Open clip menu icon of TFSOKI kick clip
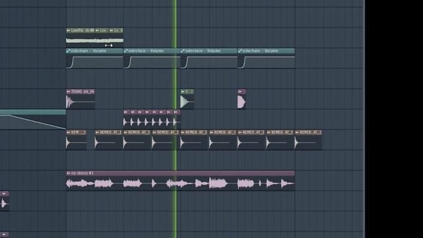Screen dimensions: 423x238 point(68,92)
